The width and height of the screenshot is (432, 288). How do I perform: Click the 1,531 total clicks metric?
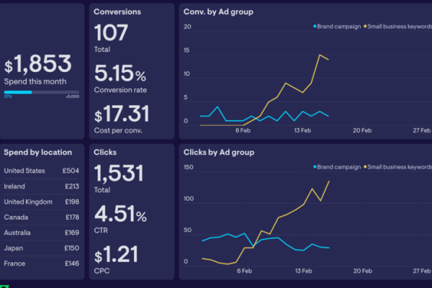point(119,174)
